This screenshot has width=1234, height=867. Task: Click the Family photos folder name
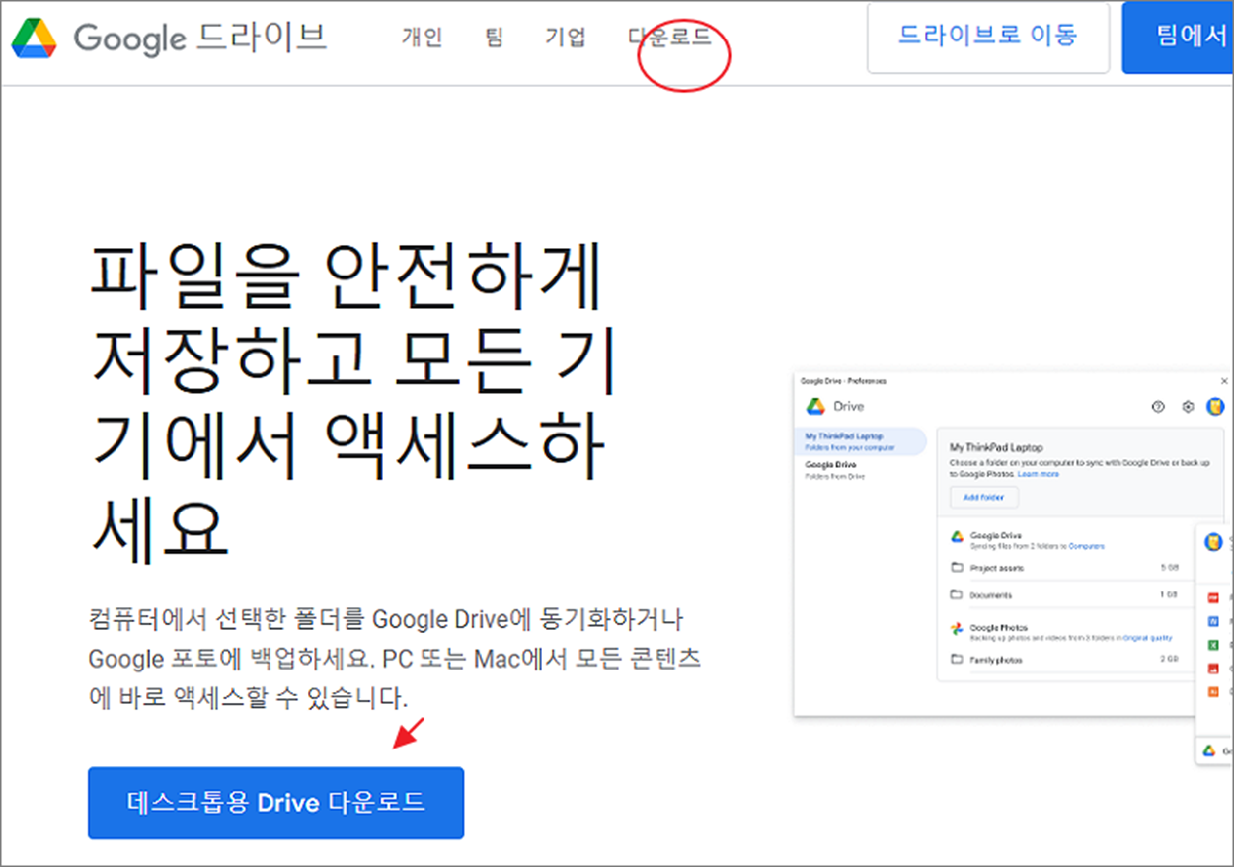tap(995, 659)
